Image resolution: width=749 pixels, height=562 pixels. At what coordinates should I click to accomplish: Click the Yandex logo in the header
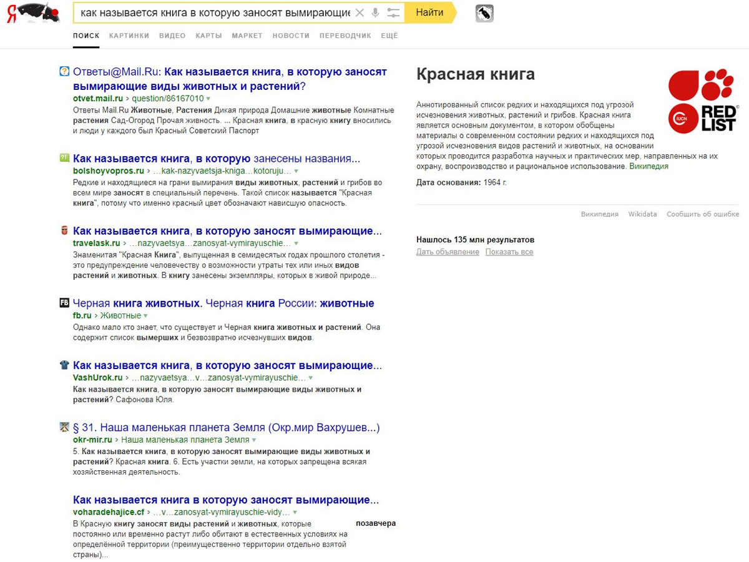click(34, 12)
